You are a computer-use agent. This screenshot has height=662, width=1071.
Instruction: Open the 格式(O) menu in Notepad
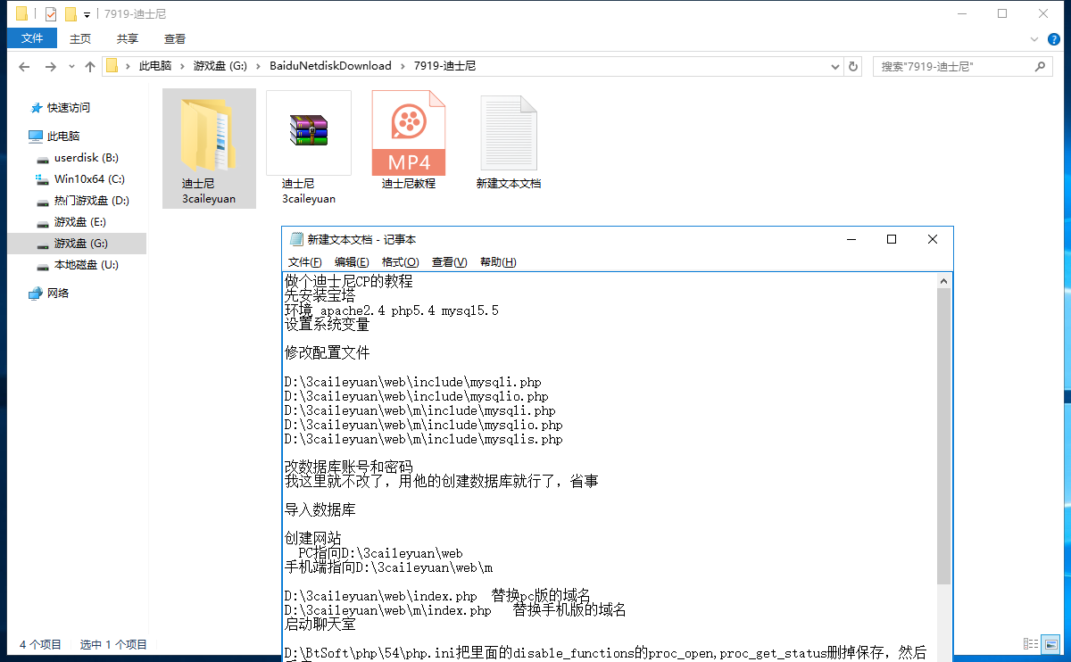pyautogui.click(x=400, y=262)
